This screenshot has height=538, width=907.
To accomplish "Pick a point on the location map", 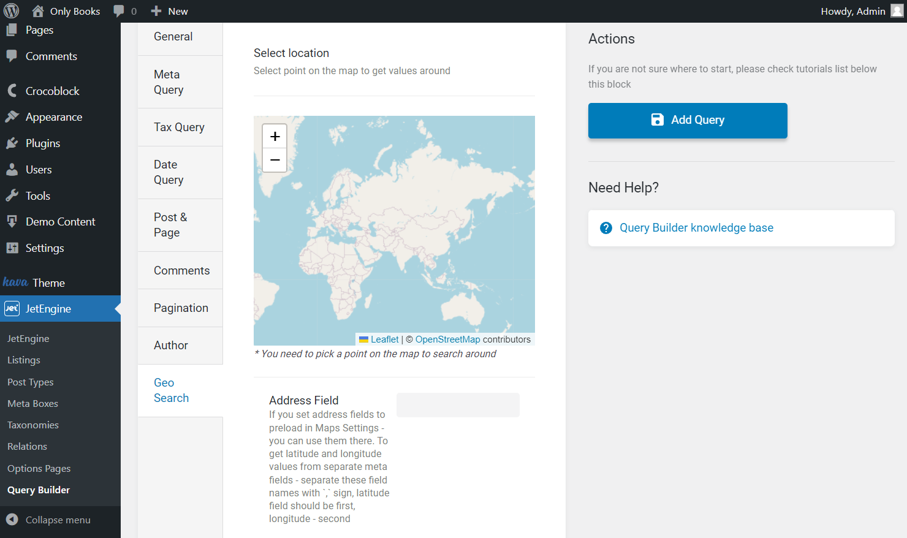I will (x=394, y=230).
